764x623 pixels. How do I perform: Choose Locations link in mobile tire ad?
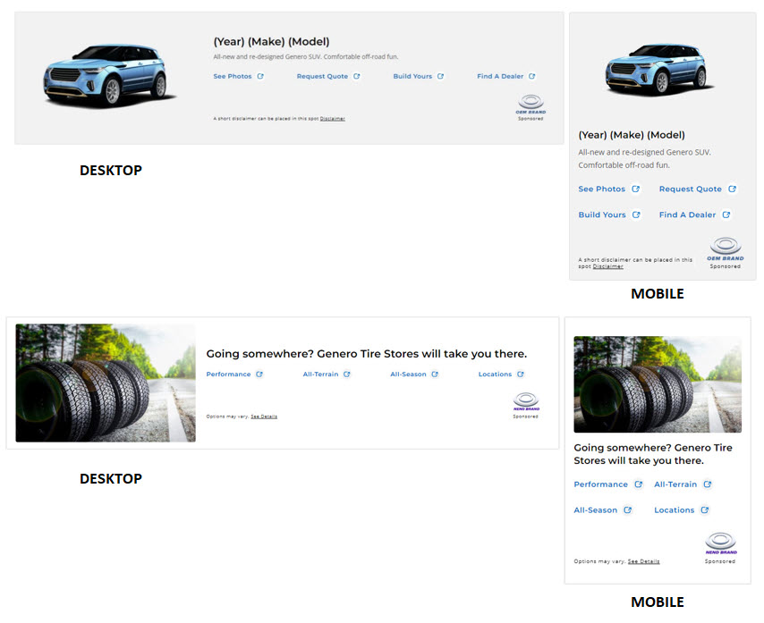[674, 510]
